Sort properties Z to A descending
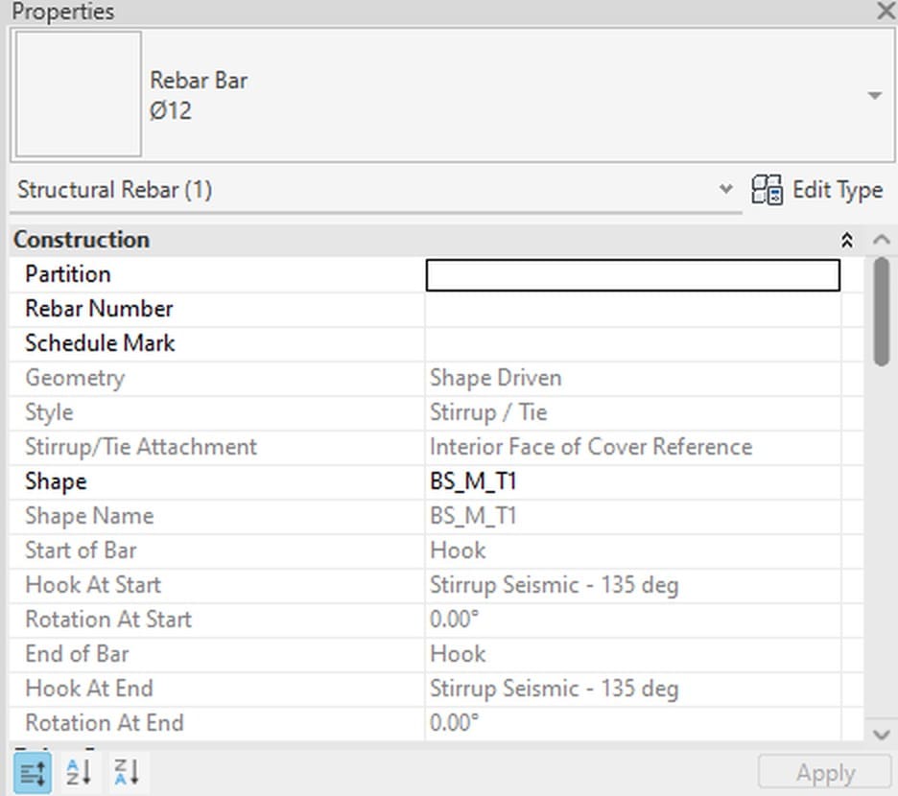The height and width of the screenshot is (796, 898). [127, 772]
